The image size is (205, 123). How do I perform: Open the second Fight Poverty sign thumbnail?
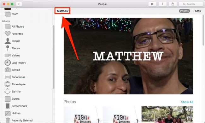click(122, 115)
